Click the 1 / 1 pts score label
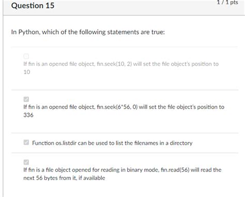This screenshot has height=197, width=245. click(x=227, y=2)
